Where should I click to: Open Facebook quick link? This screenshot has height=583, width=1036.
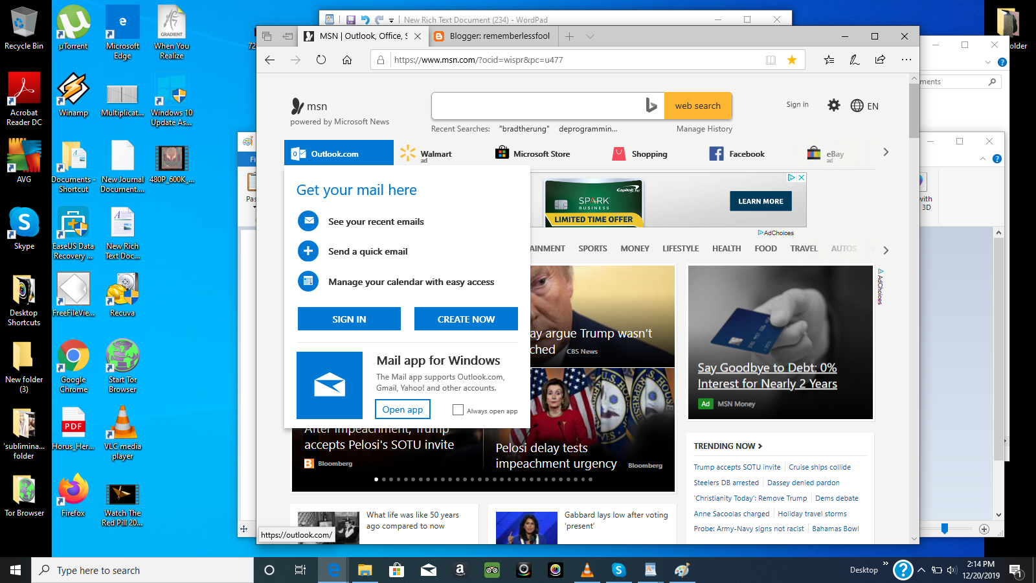(x=737, y=154)
